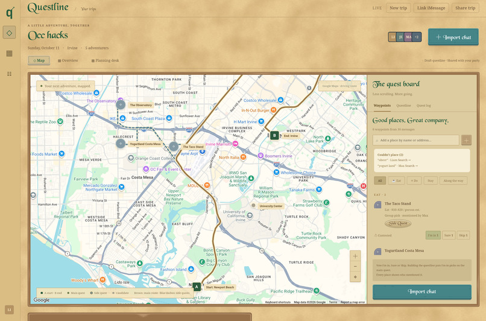This screenshot has width=486, height=321.
Task: Click the Irvine Marriott hotel pin
Action: pos(235,144)
